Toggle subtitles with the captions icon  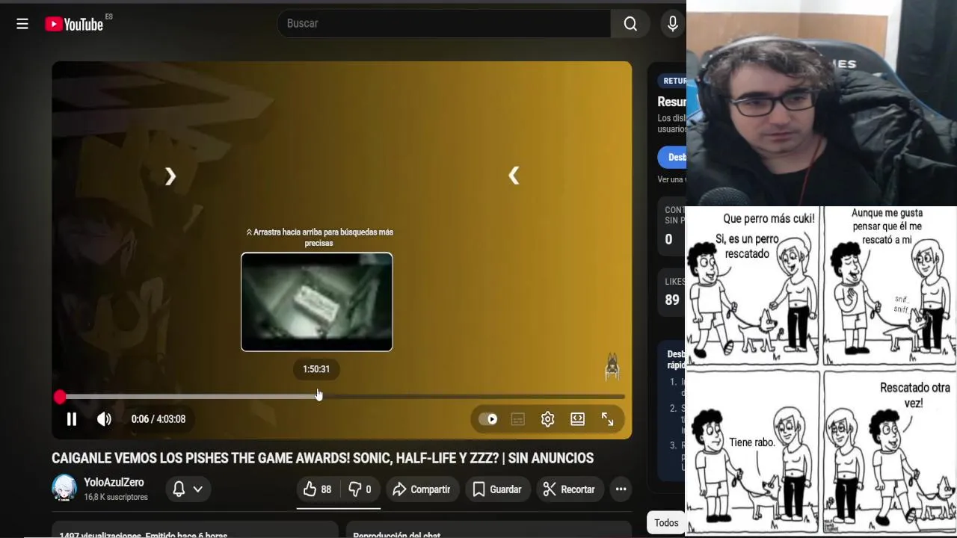coord(517,419)
